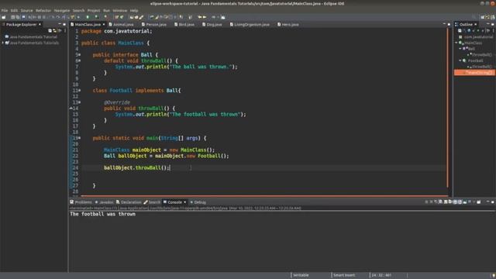Click the New Java Package toolbar icon
Image resolution: width=496 pixels, height=279 pixels.
[117, 17]
